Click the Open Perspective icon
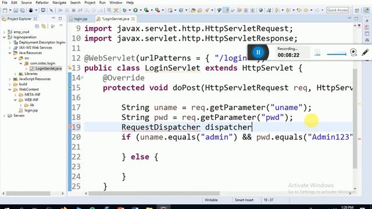372x209 pixels. (x=357, y=10)
